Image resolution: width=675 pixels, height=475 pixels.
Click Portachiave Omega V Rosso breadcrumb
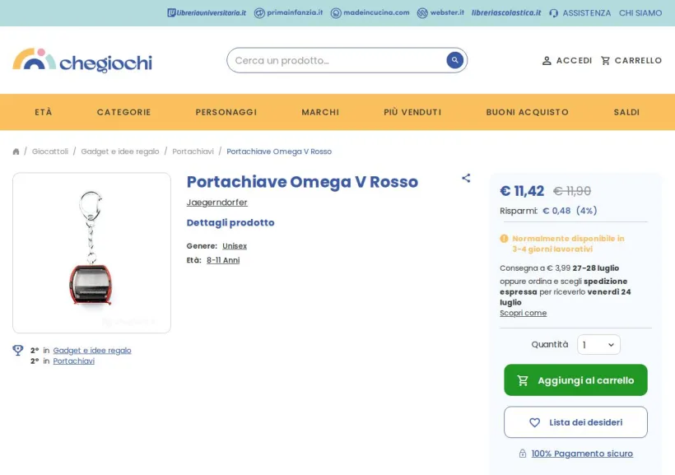pyautogui.click(x=279, y=151)
